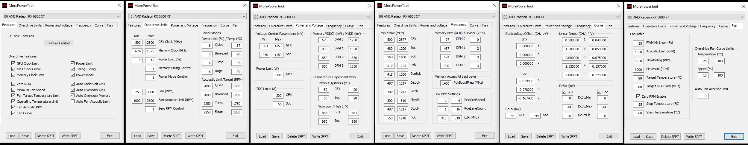
Task: Open GPU selector dropdown in Power and Voltage window
Action: [312, 17]
